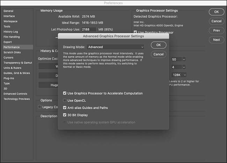227x163 pixels.
Task: Switch to the Interface preferences section
Action: (9, 16)
